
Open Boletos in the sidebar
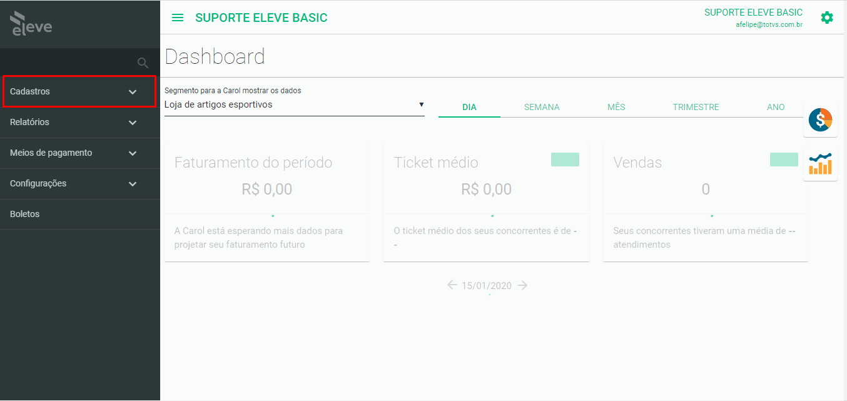tap(80, 214)
